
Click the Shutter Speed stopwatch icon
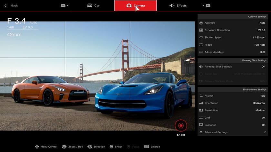[201, 38]
